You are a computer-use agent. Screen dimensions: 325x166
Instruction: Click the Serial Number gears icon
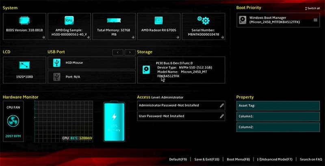click(x=203, y=20)
